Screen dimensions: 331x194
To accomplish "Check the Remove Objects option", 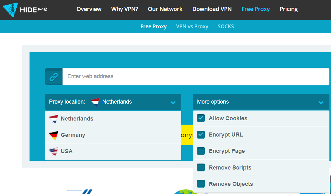I will (201, 184).
